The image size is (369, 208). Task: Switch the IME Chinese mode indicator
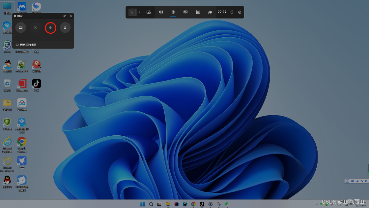tap(352, 181)
